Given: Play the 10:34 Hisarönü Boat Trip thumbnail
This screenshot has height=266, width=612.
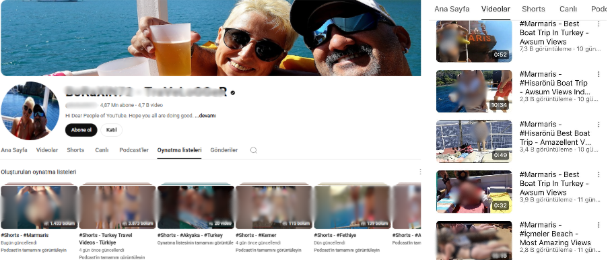Looking at the screenshot, I should tap(474, 91).
